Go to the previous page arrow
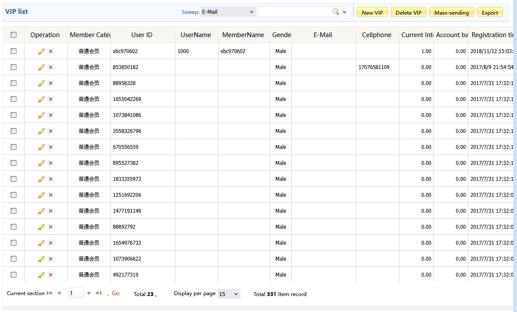The height and width of the screenshot is (312, 517). [x=59, y=293]
